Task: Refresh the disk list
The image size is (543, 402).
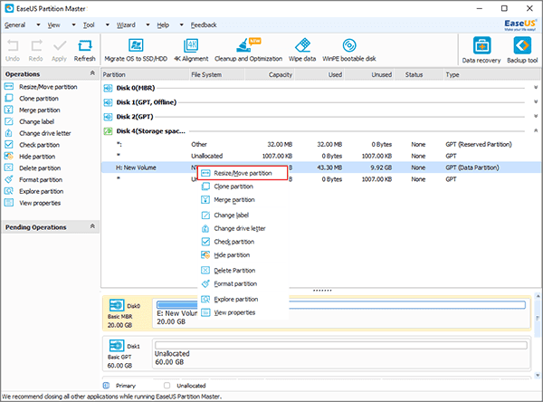Action: click(84, 51)
